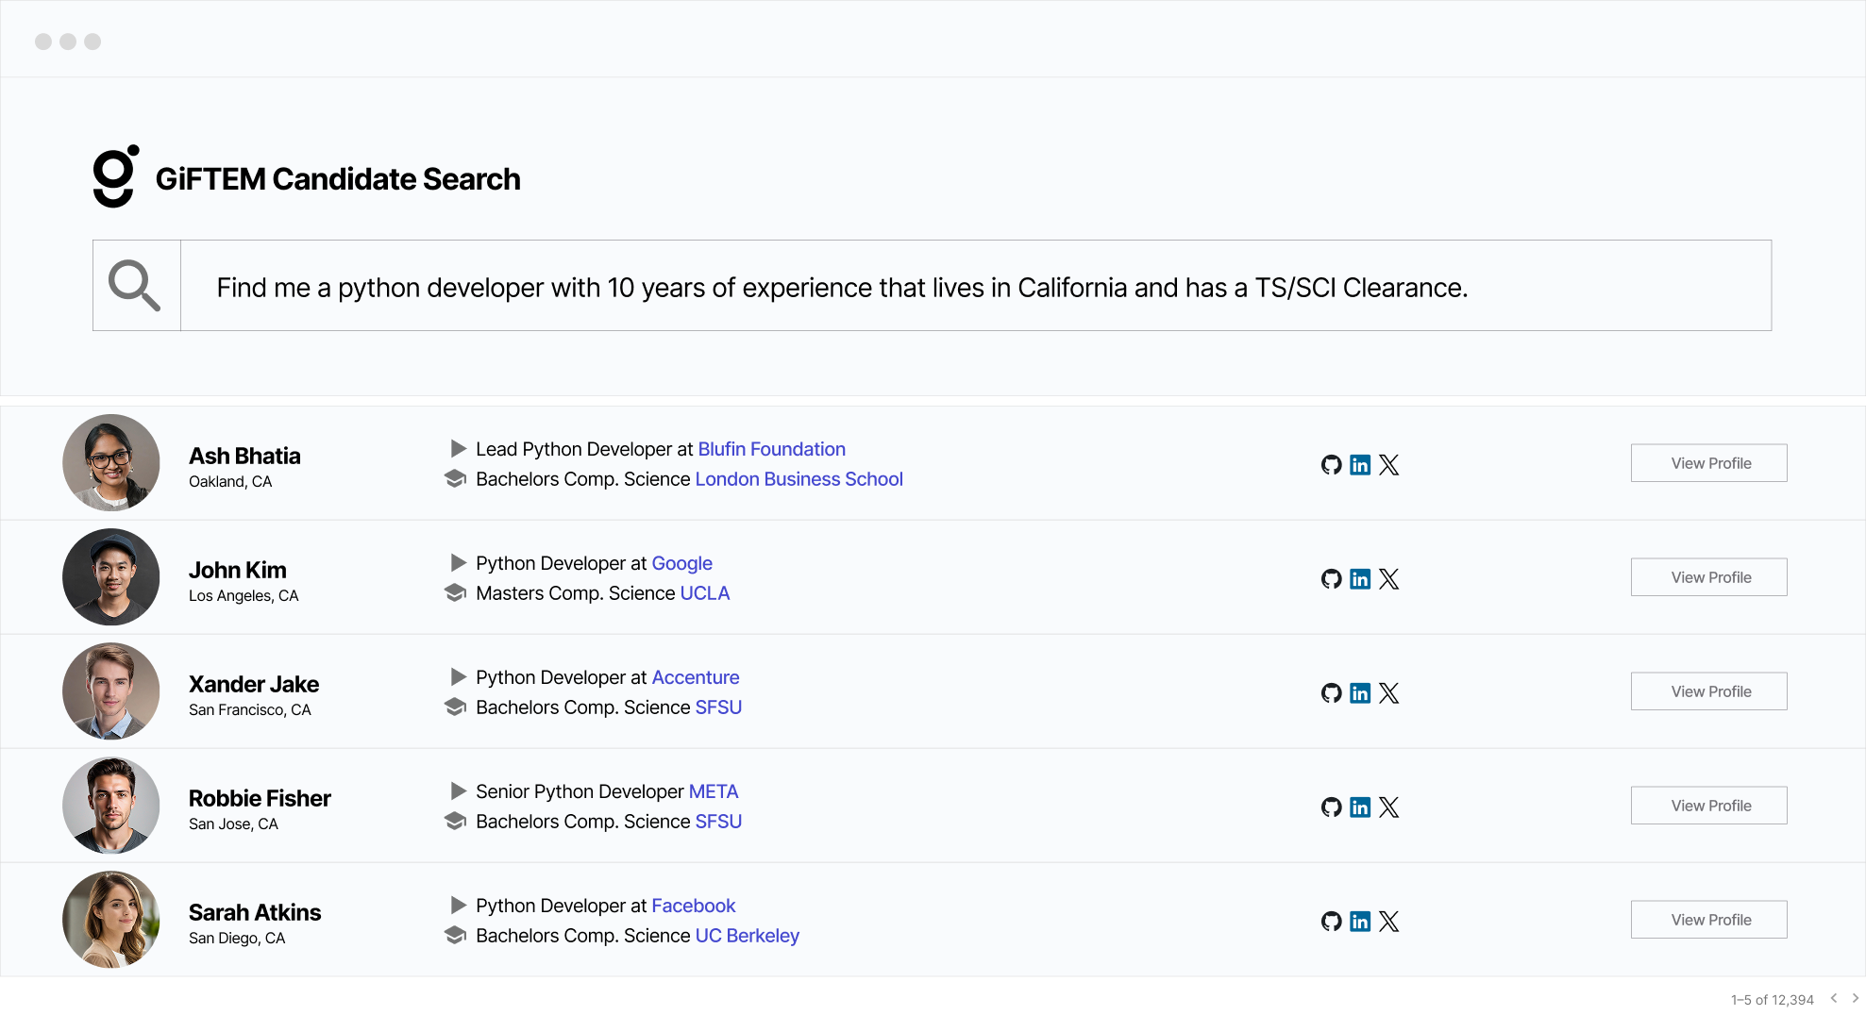Open Sarah Atkins's LinkedIn icon
This screenshot has height=1015, width=1866.
point(1359,921)
